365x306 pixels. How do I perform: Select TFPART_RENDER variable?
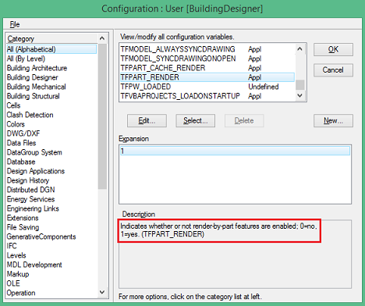click(207, 77)
